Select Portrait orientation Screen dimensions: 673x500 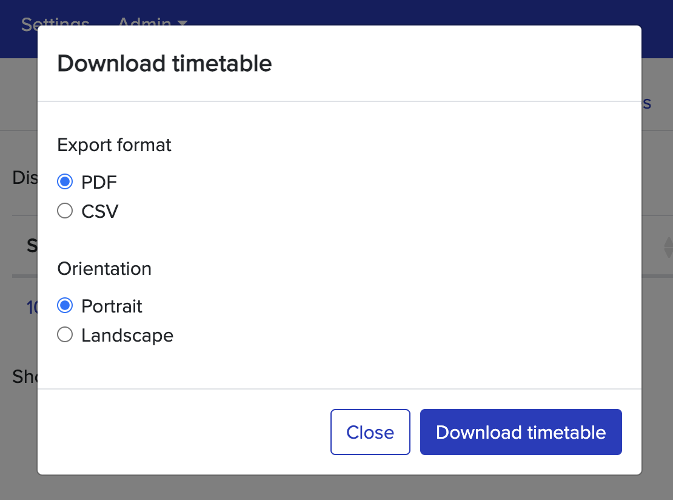coord(65,305)
